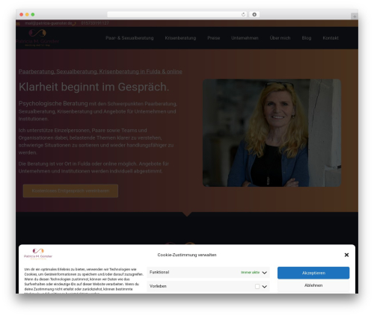Click the macOS red close window button
The height and width of the screenshot is (316, 374).
22,14
